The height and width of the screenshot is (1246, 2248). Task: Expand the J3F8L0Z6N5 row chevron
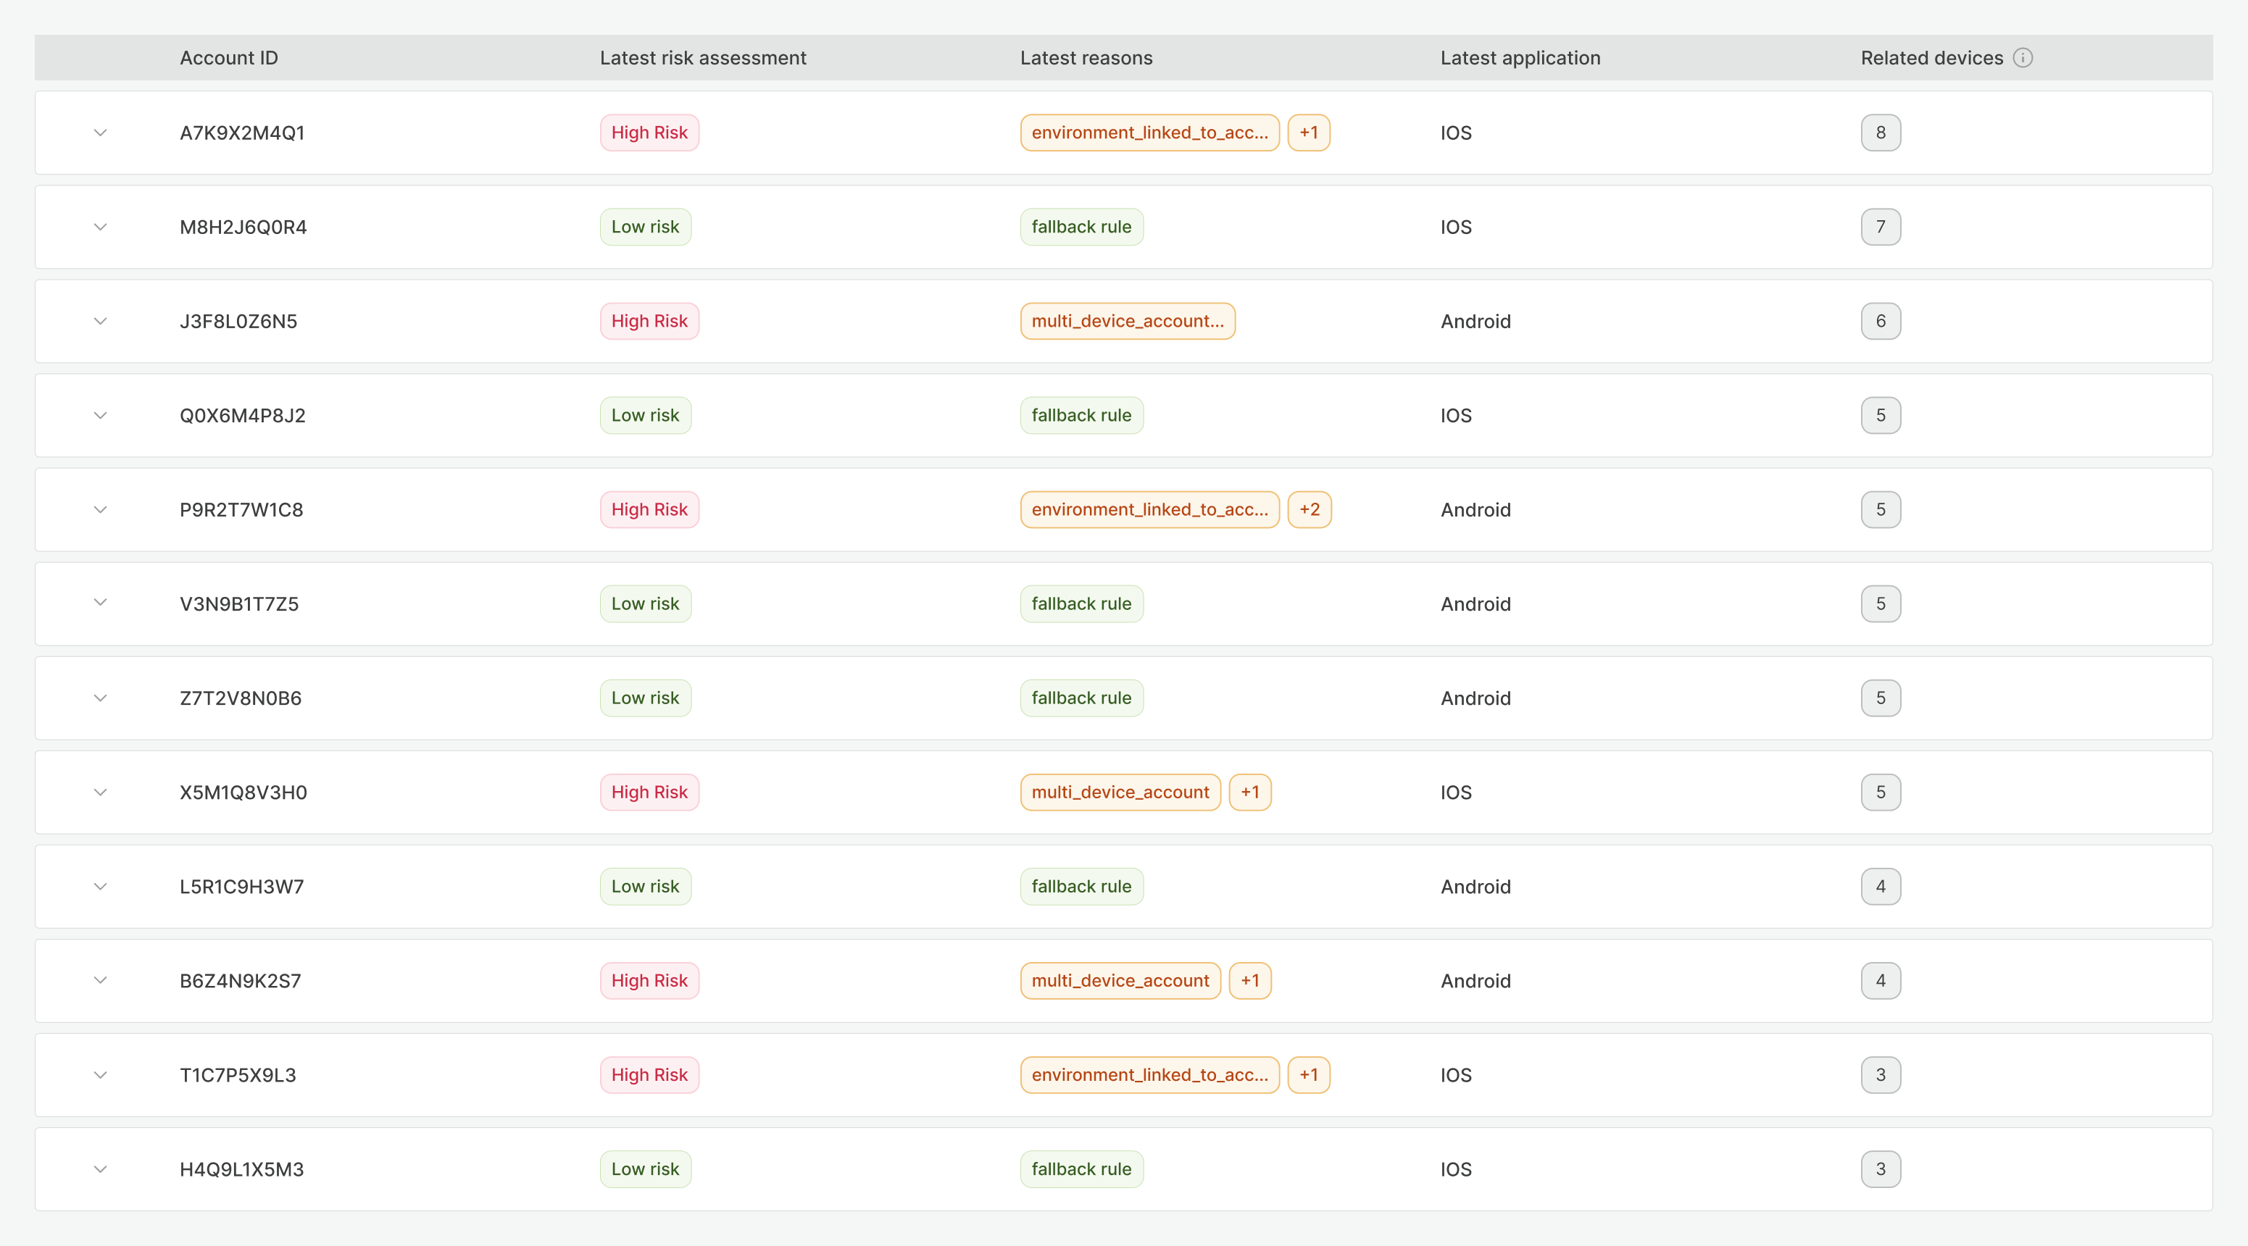(x=100, y=321)
